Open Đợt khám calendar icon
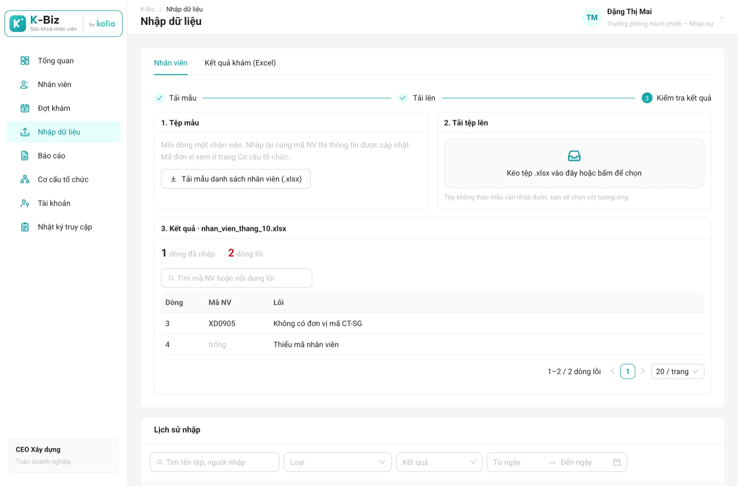Image resolution: width=738 pixels, height=486 pixels. pos(25,108)
